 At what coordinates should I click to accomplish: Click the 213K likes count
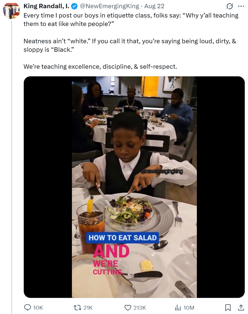[140, 308]
